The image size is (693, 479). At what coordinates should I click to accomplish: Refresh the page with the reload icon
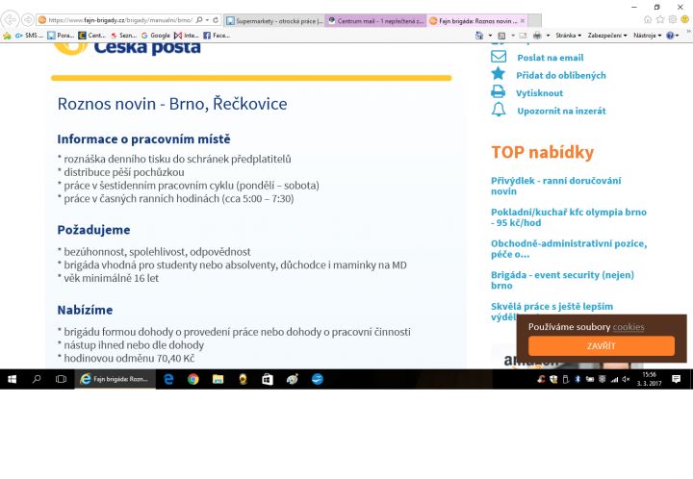pos(216,20)
